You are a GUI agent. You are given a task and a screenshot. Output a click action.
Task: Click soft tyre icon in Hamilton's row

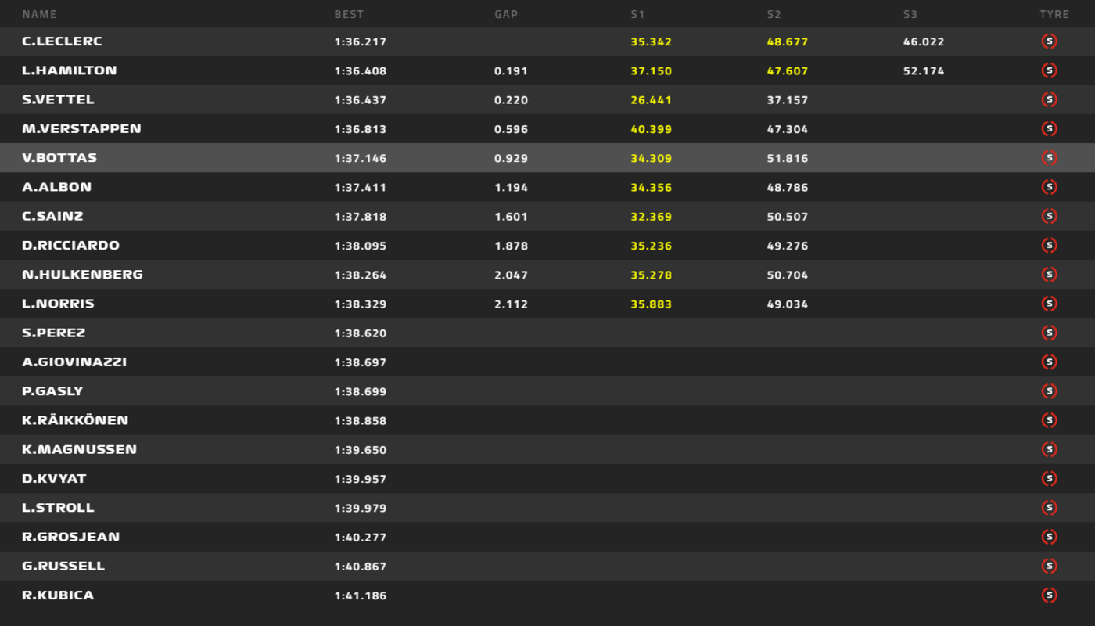(1049, 70)
